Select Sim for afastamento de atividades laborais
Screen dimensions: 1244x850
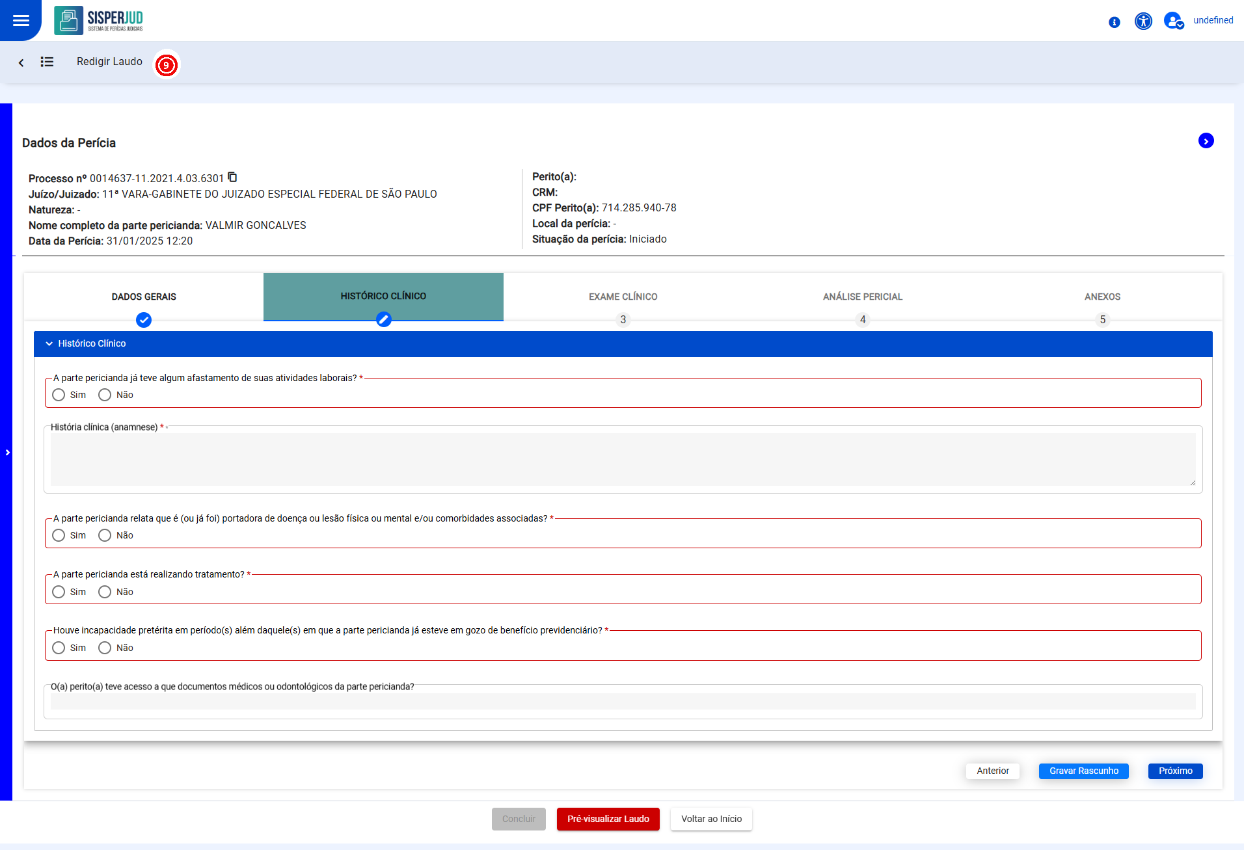pyautogui.click(x=59, y=395)
